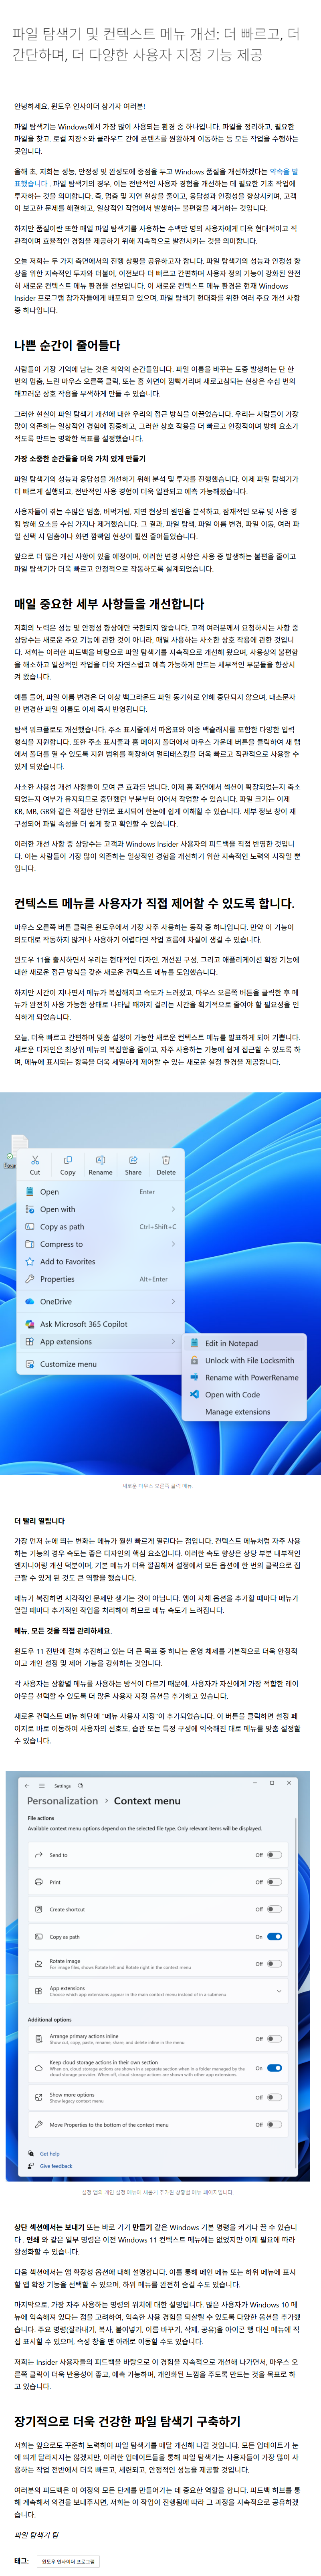Screen dimensions: 321x2576
Task: Click the Edit in Notepad icon
Action: [x=194, y=1343]
